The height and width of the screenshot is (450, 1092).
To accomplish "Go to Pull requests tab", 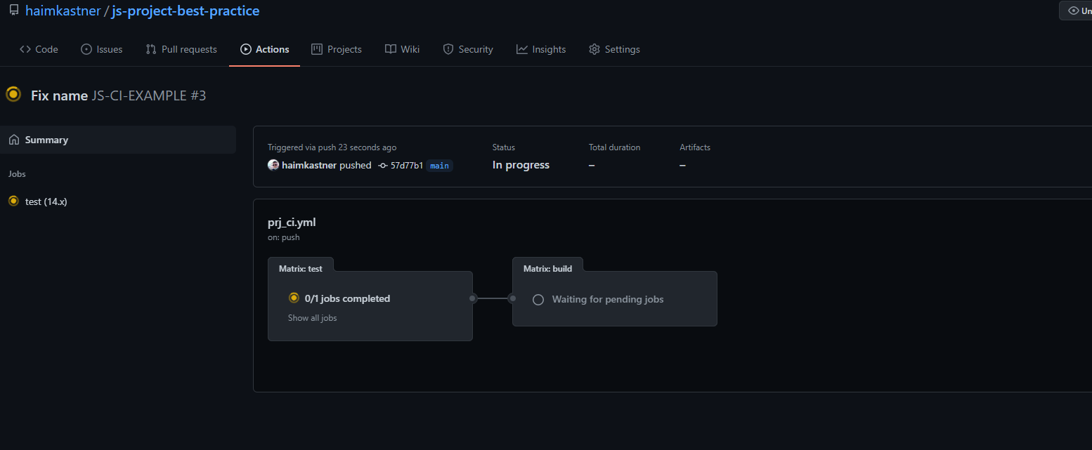I will pos(181,49).
